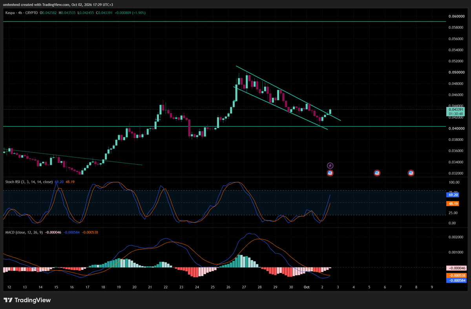The height and width of the screenshot is (309, 471).
Task: Click the Stoch RSI (3, 3, 14, 14, close) legend
Action: 29,182
